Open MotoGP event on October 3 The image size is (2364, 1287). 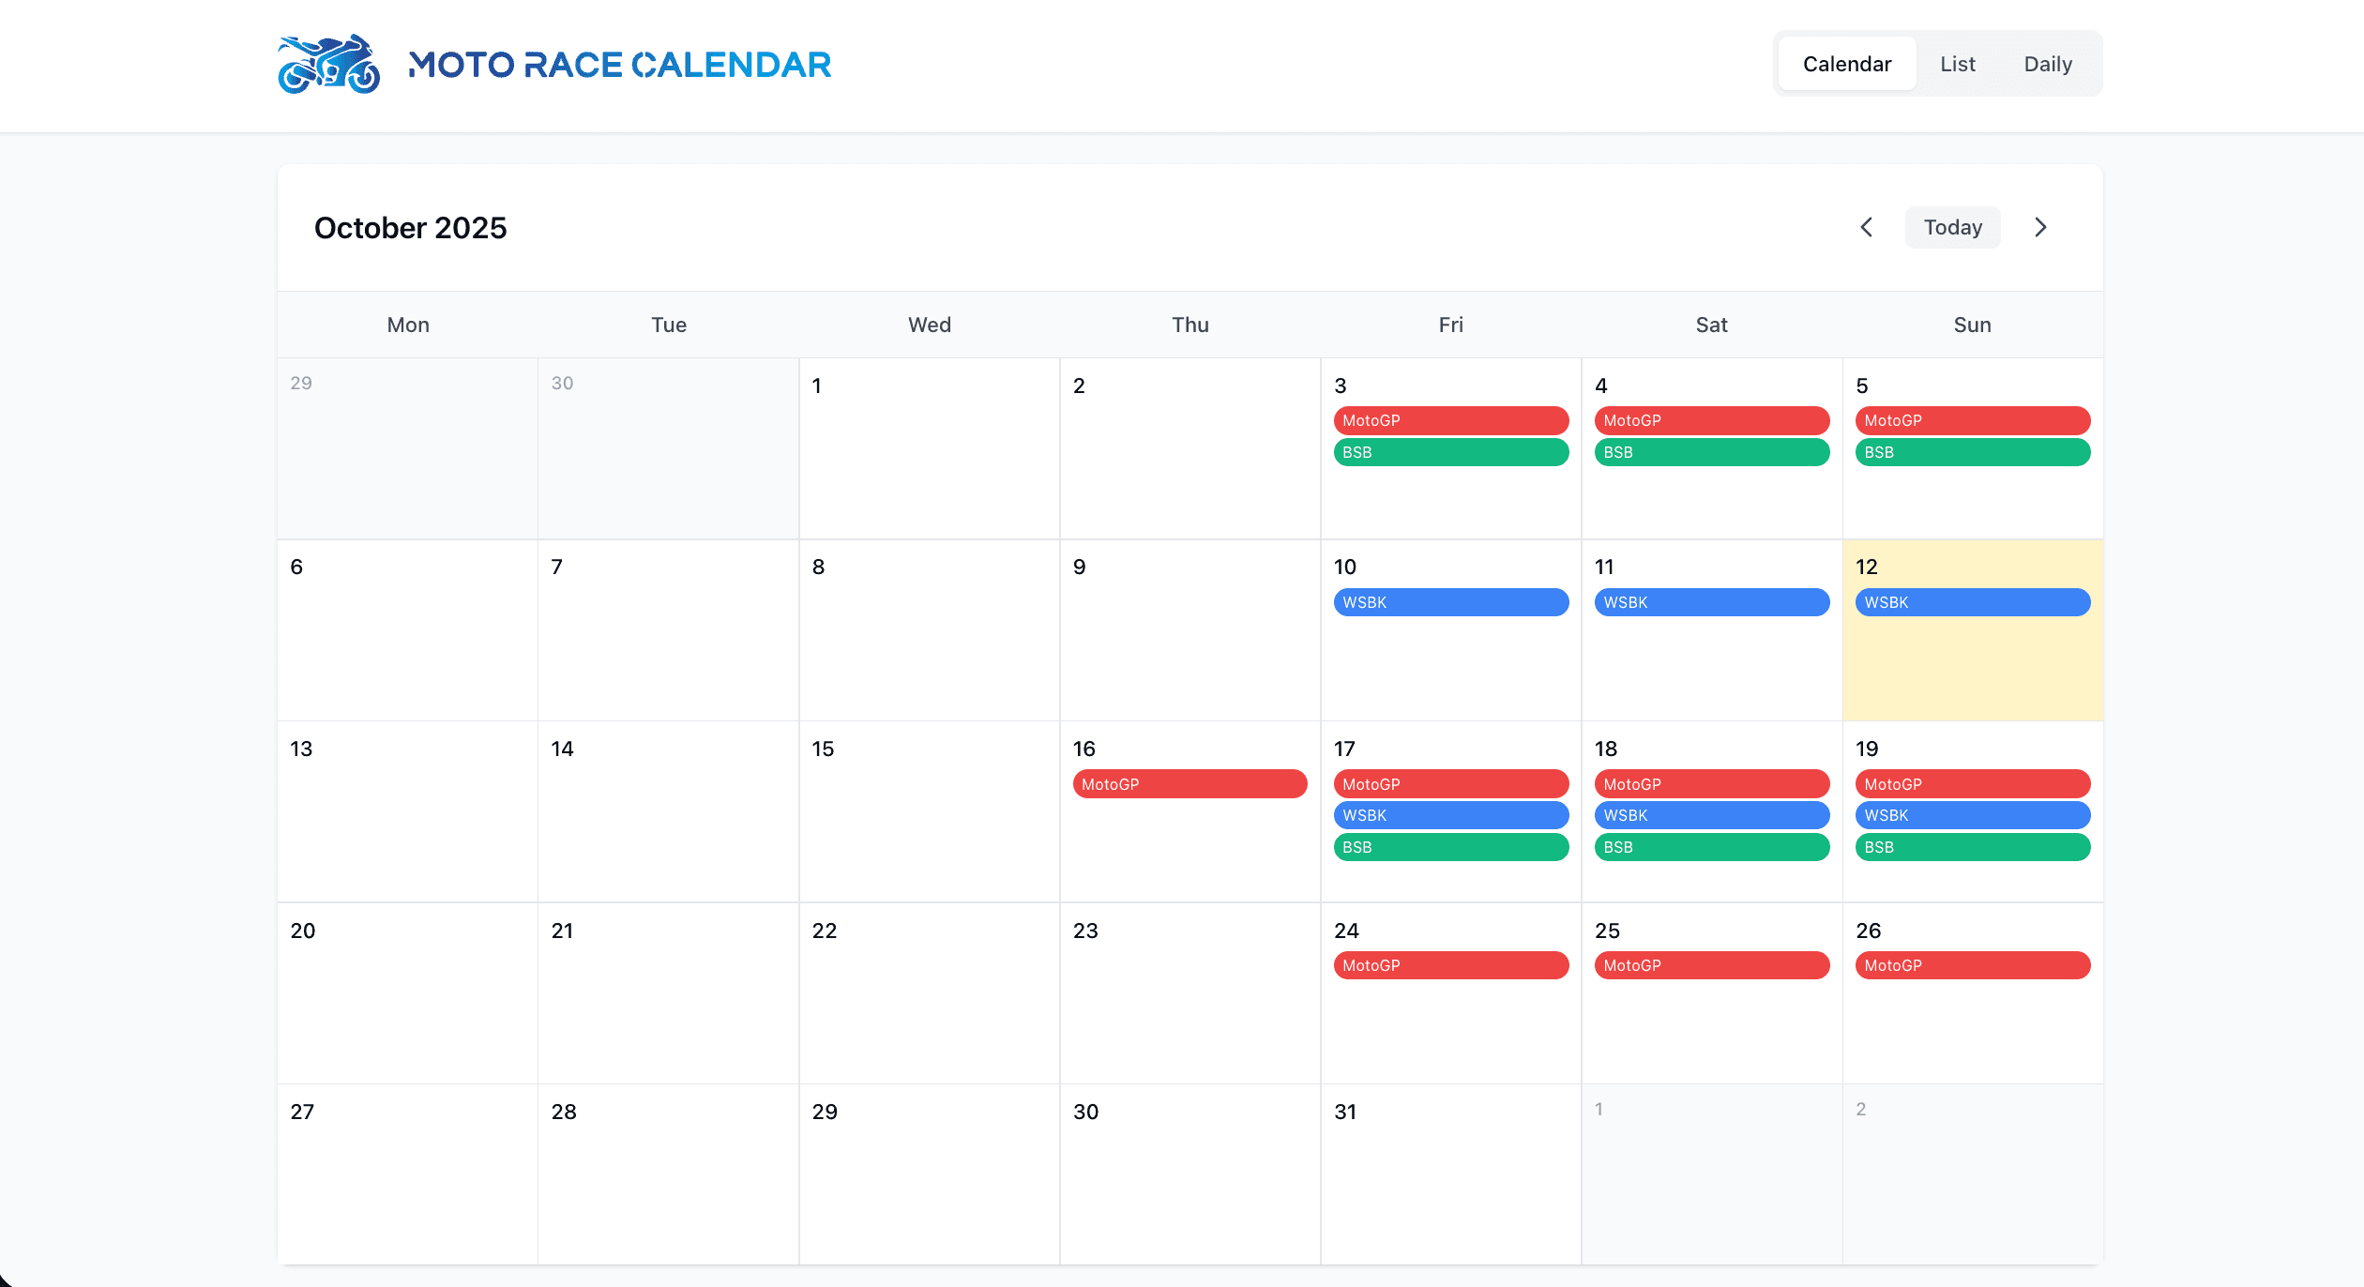click(1450, 420)
